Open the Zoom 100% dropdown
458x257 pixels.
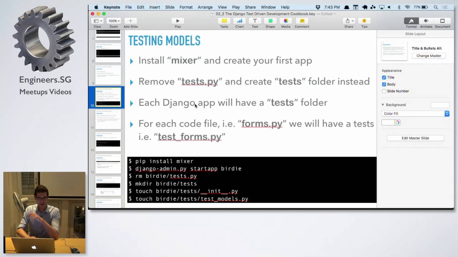114,21
